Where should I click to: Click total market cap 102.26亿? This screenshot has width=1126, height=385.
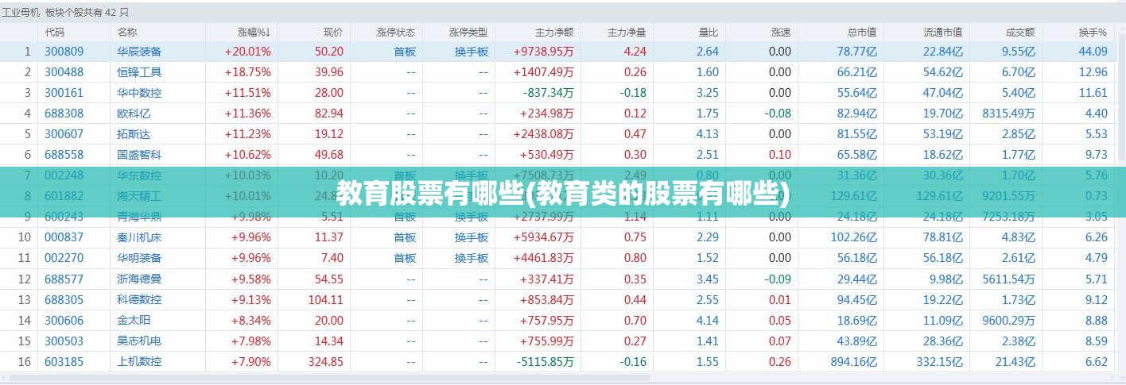[853, 237]
